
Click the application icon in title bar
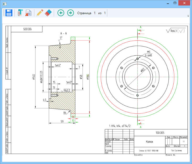pyautogui.click(x=5, y=4)
